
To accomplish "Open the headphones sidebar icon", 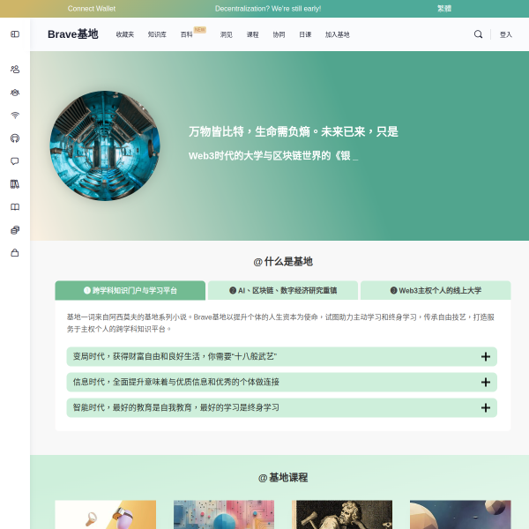I will (x=15, y=138).
